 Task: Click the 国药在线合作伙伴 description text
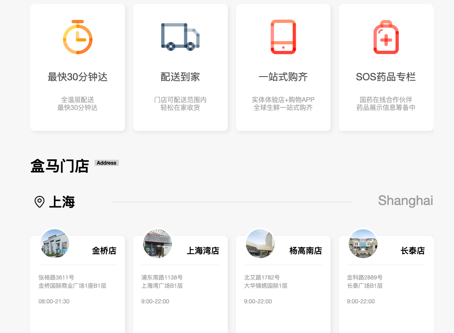point(386,100)
